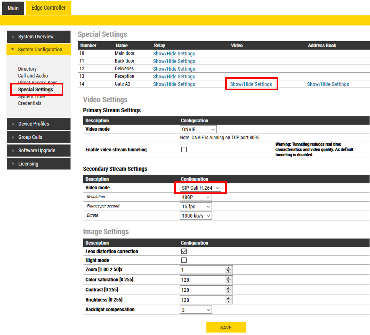Screen dimensions: 370x335
Task: Uncheck Lens distortion correction
Action: pos(184,251)
